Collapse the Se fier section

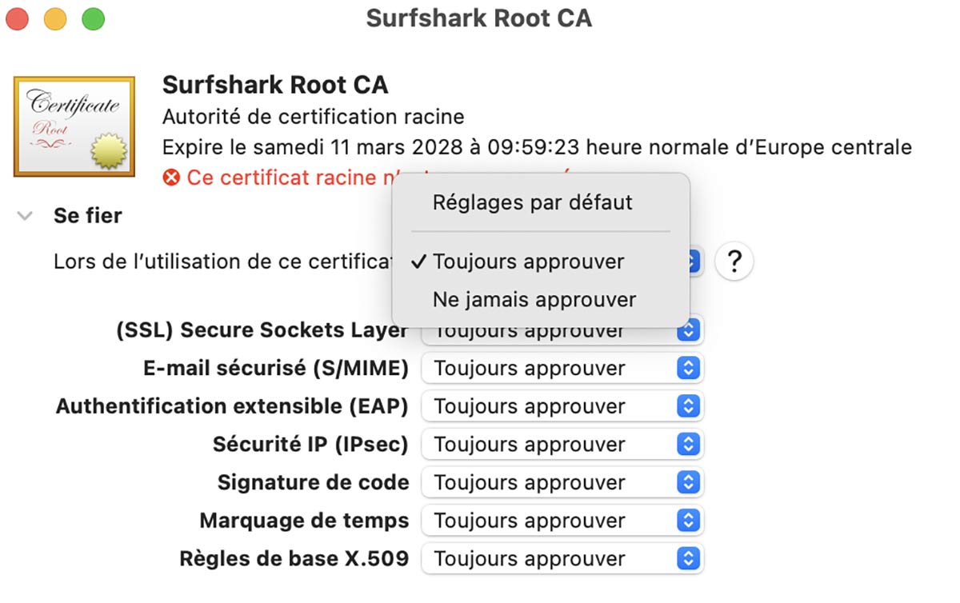click(x=24, y=214)
